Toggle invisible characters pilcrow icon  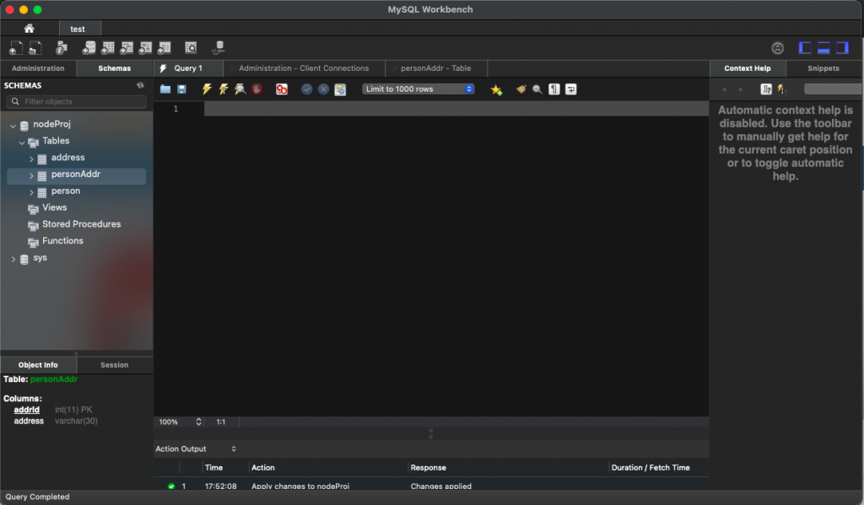[554, 89]
